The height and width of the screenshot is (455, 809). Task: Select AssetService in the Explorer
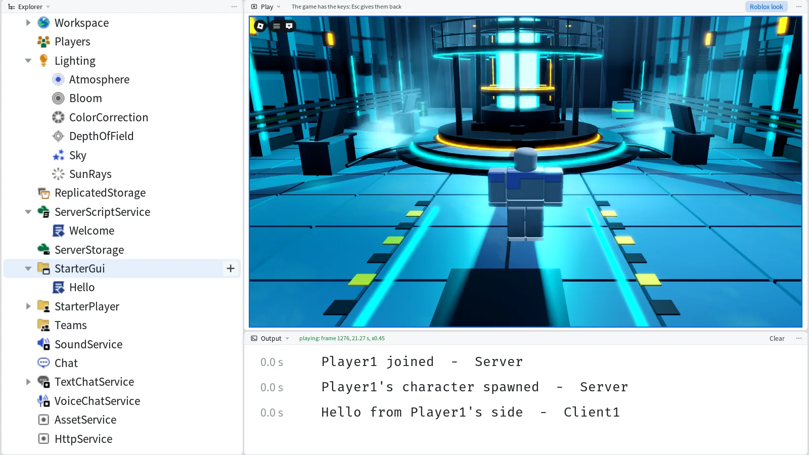click(122, 420)
